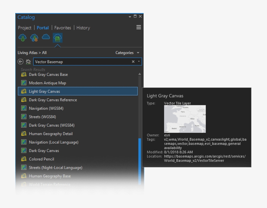The image size is (267, 208).
Task: Click inside the Vector Basemap search field
Action: click(81, 62)
